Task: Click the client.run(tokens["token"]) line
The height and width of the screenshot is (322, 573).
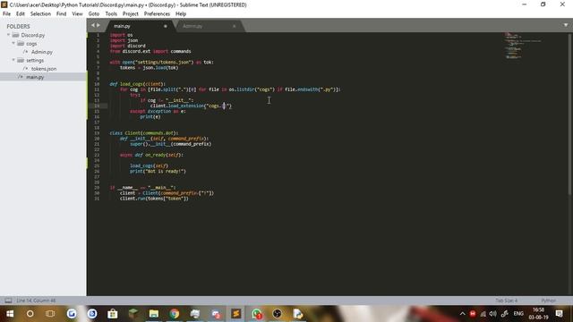Action: coord(154,199)
